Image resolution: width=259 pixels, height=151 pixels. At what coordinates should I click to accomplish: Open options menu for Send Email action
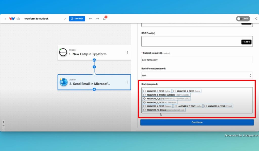(127, 82)
